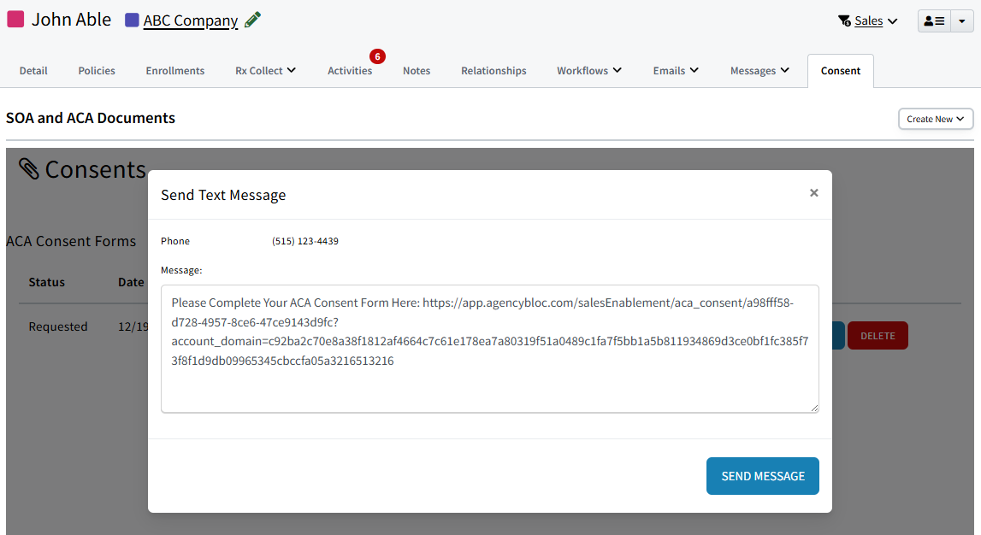981x535 pixels.
Task: Click the DELETE button for the requested consent
Action: click(x=878, y=335)
